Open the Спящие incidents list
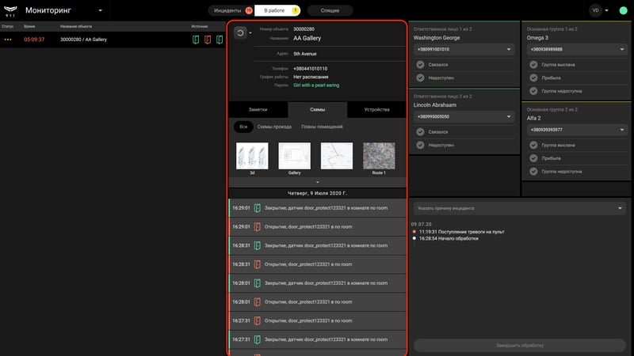Image resolution: width=634 pixels, height=356 pixels. tap(330, 10)
